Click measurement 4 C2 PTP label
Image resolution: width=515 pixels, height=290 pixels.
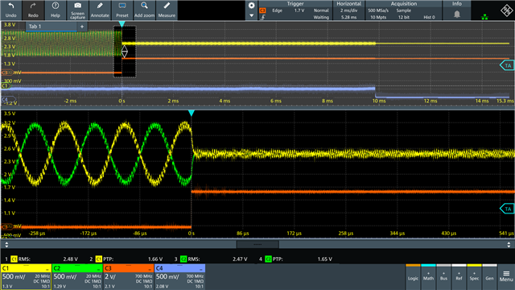click(x=274, y=259)
